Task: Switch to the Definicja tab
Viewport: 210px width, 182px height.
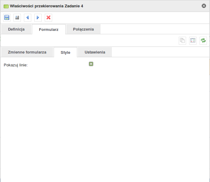Action: click(16, 29)
